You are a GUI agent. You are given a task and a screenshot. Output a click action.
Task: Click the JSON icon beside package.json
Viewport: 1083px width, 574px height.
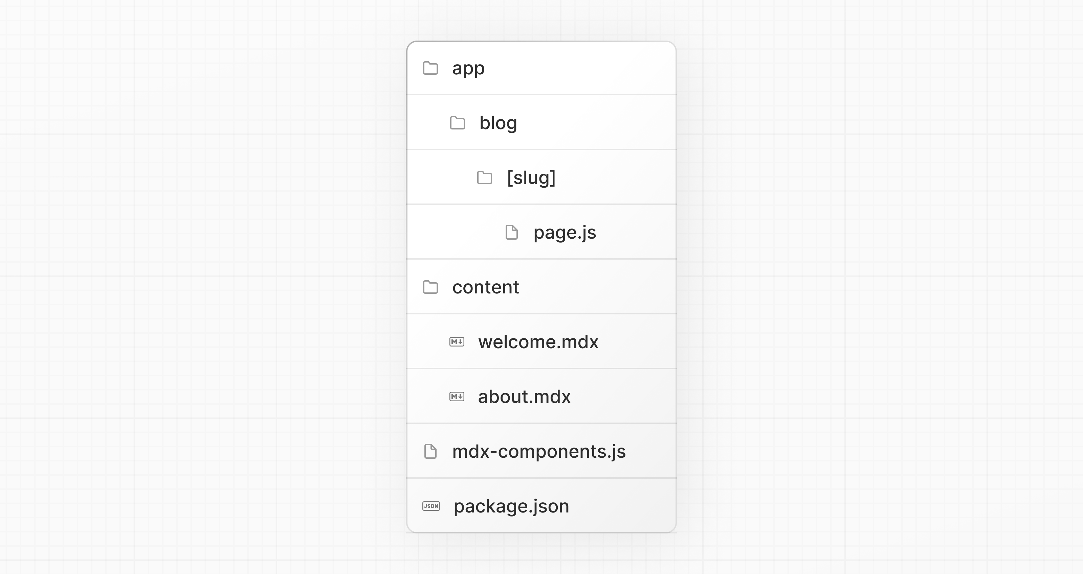pyautogui.click(x=431, y=506)
